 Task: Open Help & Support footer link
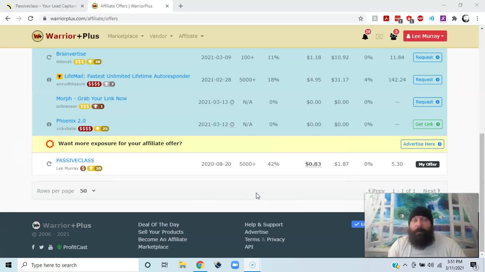point(264,224)
